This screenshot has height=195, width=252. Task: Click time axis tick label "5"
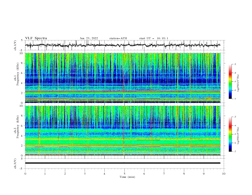click(x=124, y=174)
